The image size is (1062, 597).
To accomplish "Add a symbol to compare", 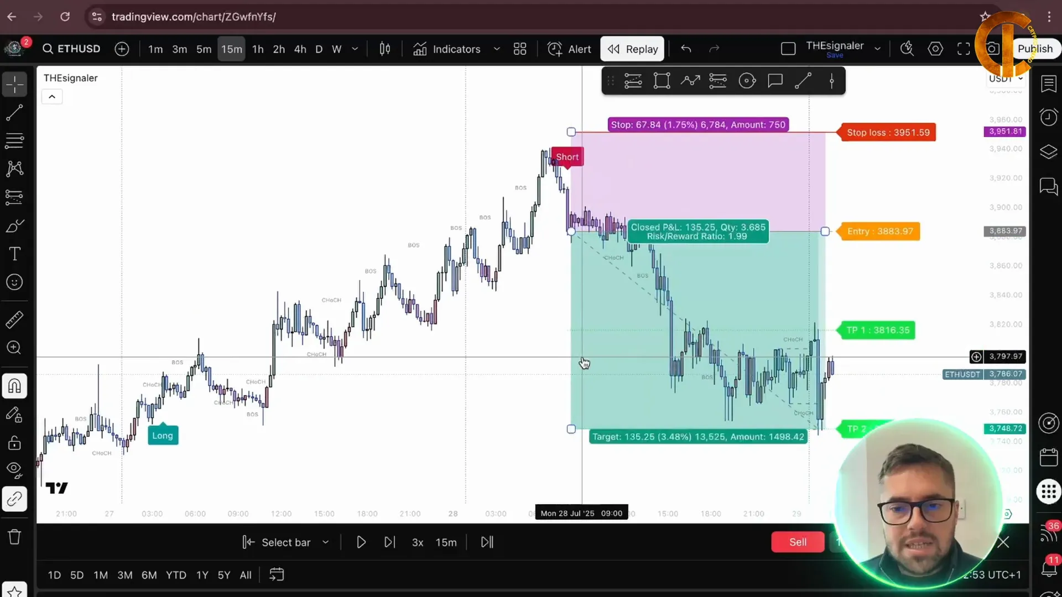I will tap(122, 49).
